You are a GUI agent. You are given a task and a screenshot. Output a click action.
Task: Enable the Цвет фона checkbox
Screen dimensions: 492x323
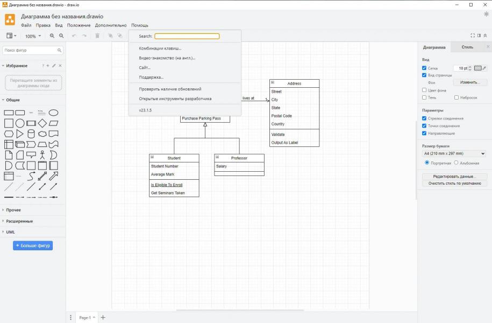pyautogui.click(x=424, y=90)
